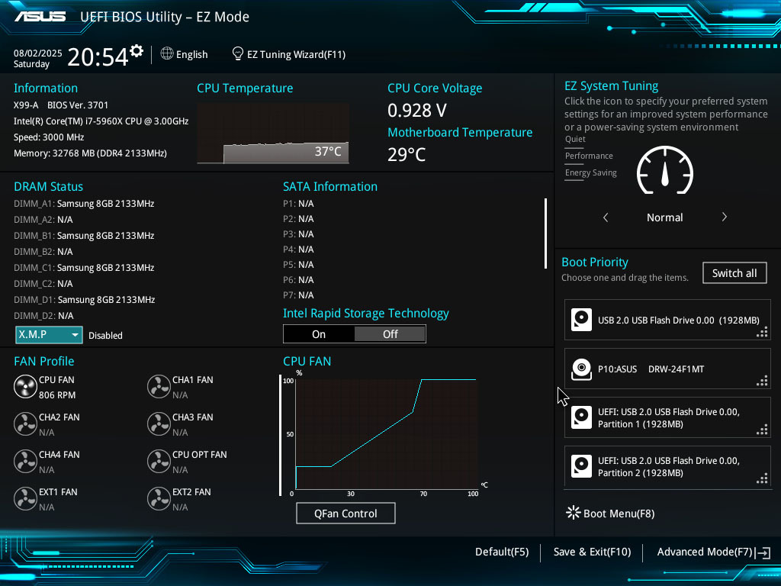Screen dimensions: 781x586
Task: Click the EZ System Tuning gauge dial
Action: [665, 170]
